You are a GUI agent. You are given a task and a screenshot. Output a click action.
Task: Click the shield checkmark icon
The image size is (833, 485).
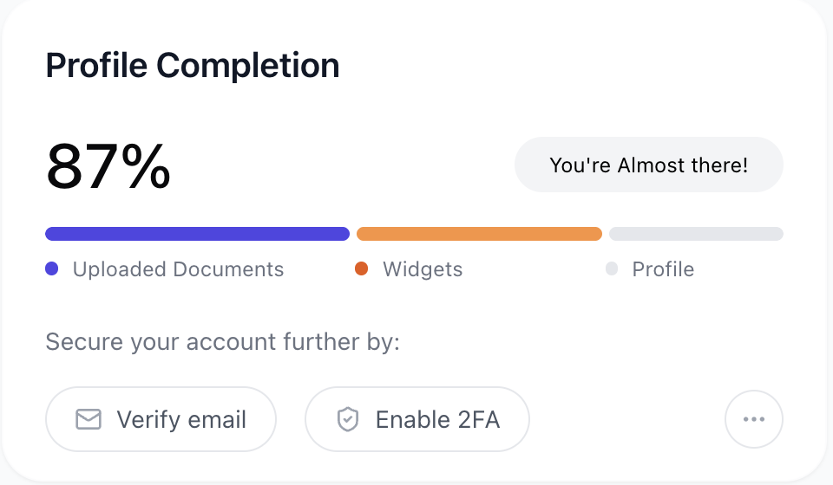pyautogui.click(x=348, y=419)
